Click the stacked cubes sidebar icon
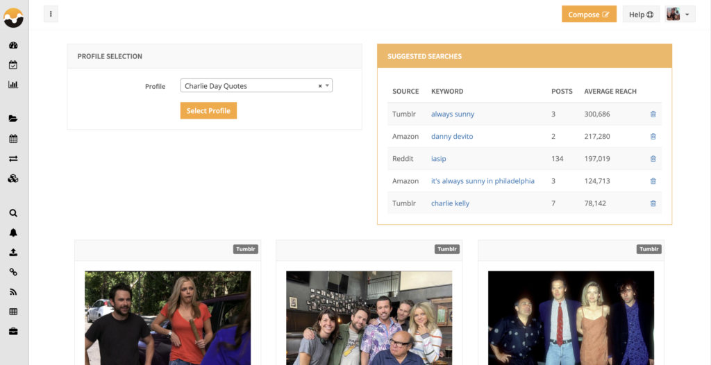The height and width of the screenshot is (365, 711). (x=13, y=178)
